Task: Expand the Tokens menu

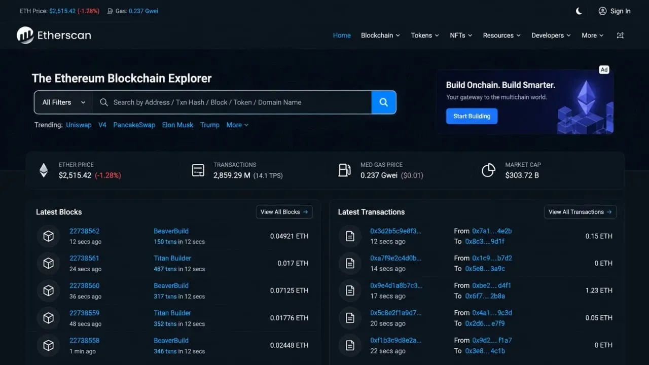Action: [425, 35]
